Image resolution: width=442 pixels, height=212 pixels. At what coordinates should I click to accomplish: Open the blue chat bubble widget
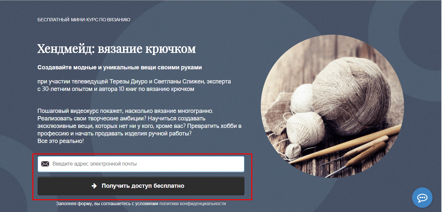tap(422, 198)
